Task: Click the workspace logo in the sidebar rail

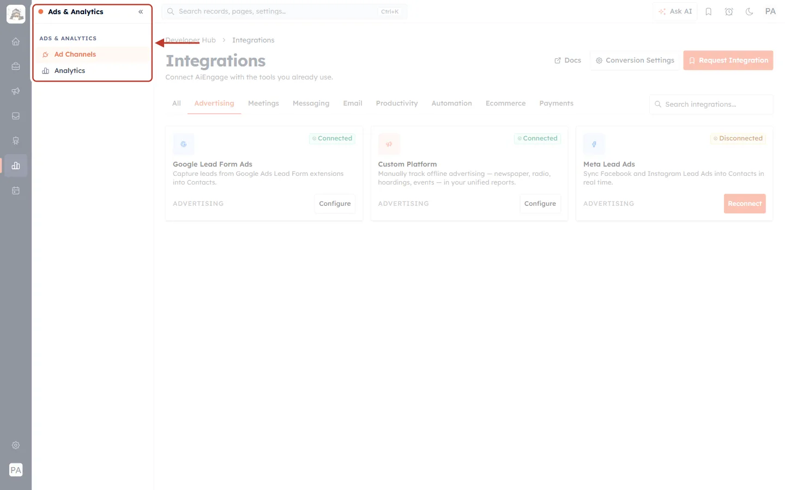Action: 16,14
